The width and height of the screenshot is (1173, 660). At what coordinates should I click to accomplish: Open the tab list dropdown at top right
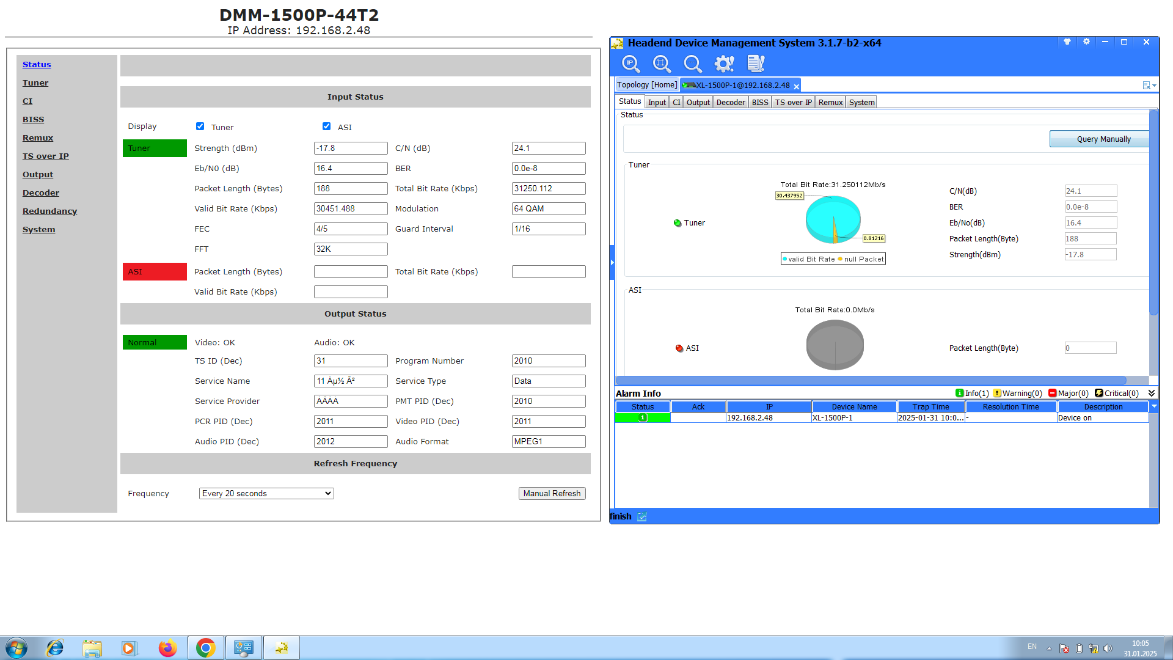pos(1149,86)
